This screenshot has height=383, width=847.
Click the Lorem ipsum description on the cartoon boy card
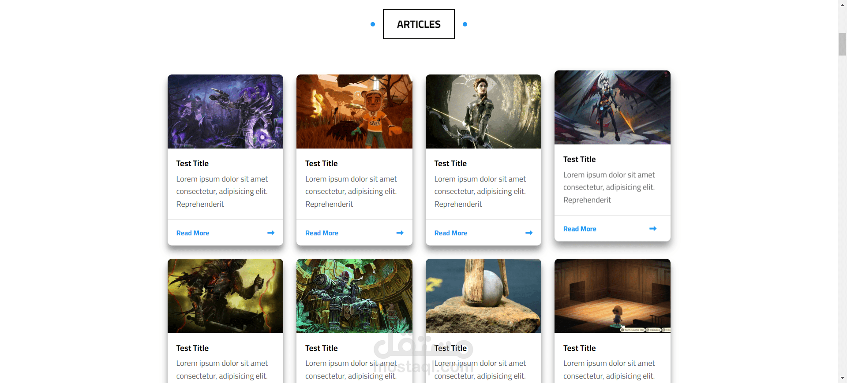point(351,192)
